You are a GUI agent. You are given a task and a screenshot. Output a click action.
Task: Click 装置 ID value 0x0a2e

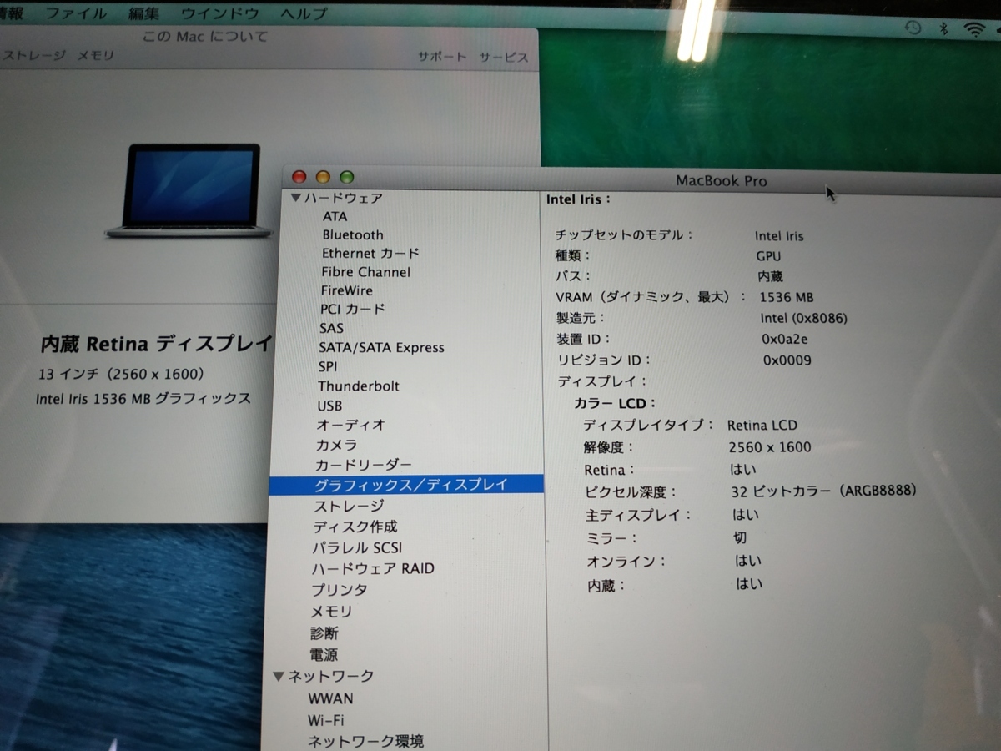pyautogui.click(x=784, y=340)
